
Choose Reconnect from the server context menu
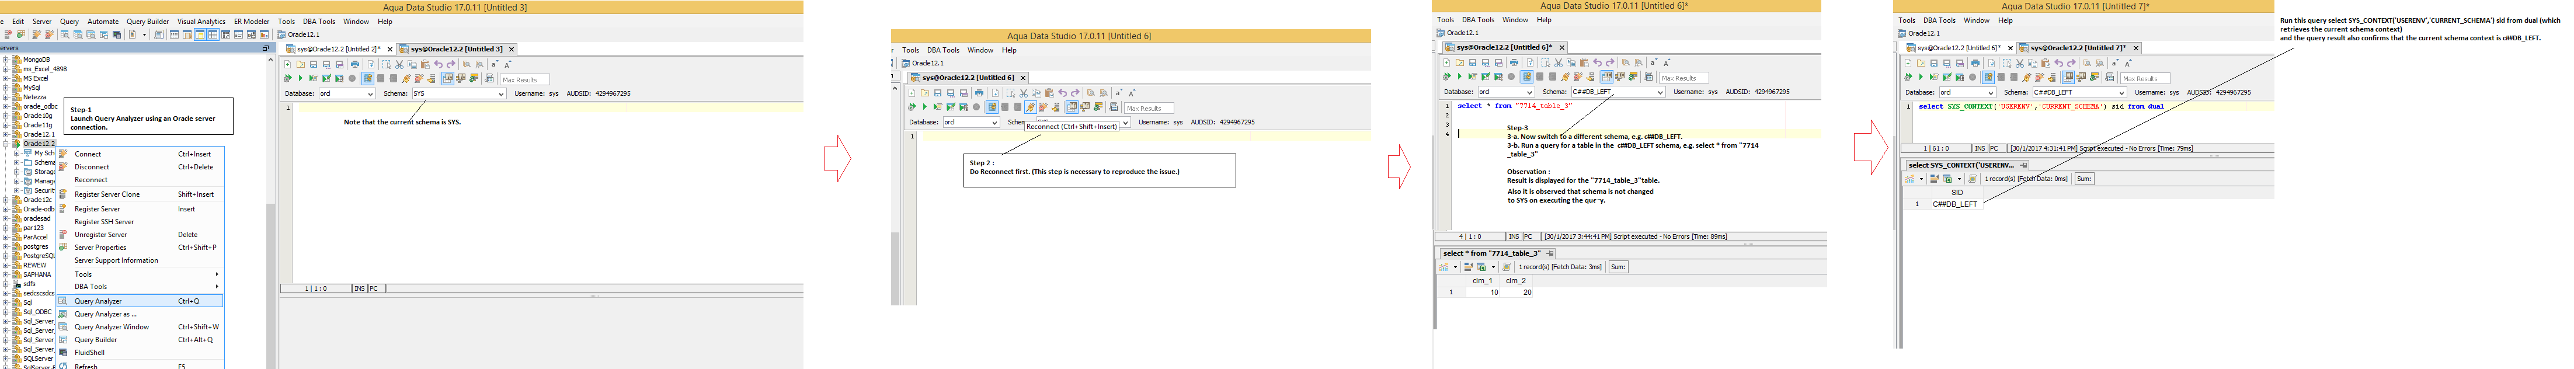click(139, 180)
